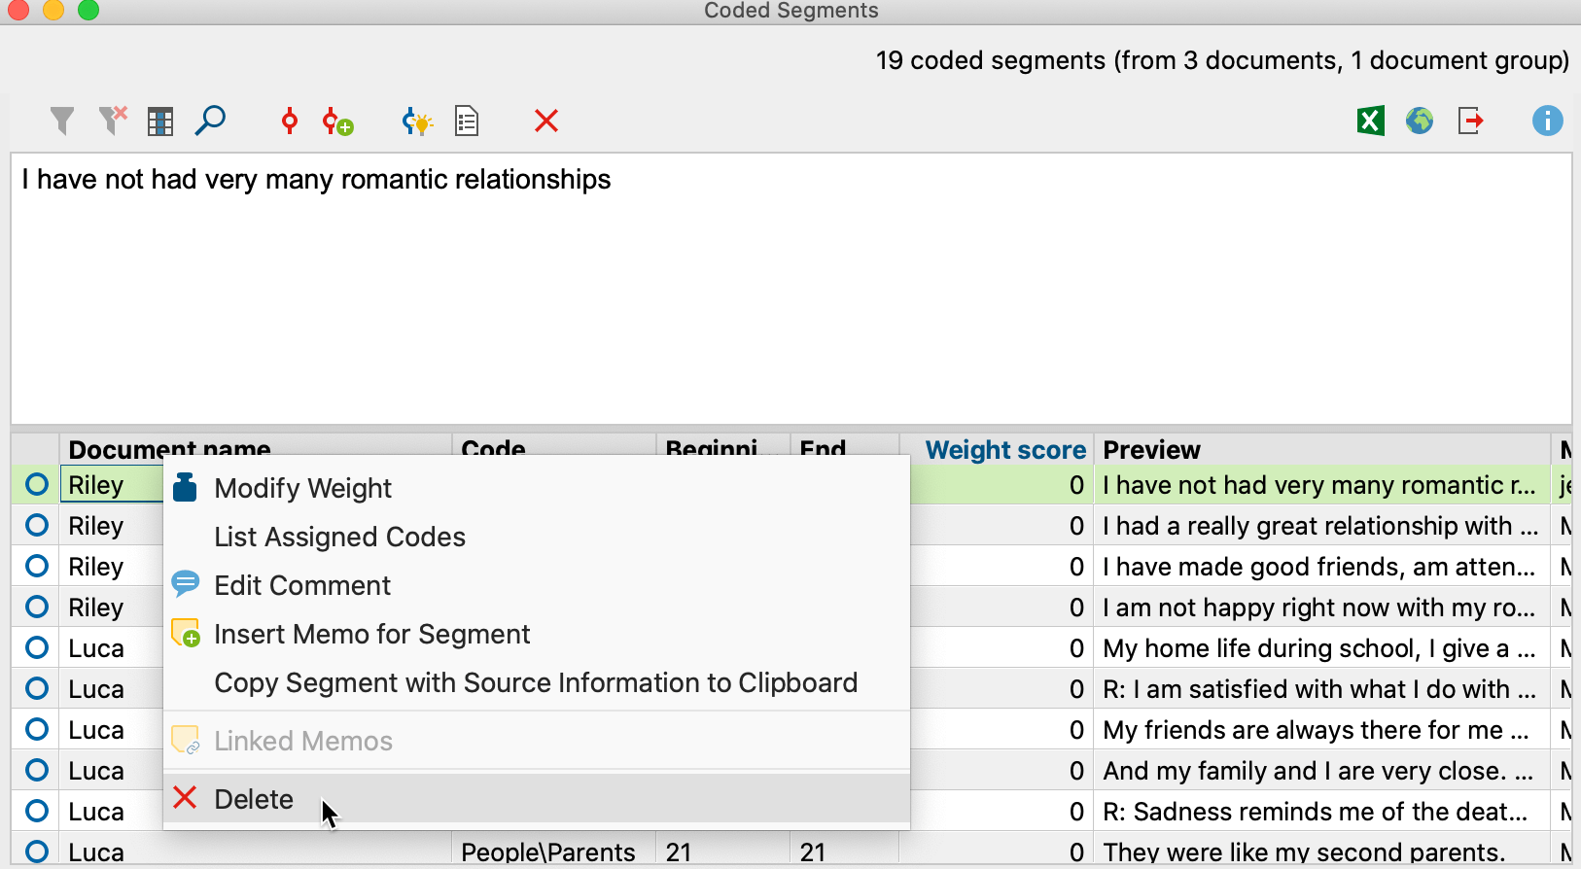
Task: Open as HTML table in browser
Action: (1420, 122)
